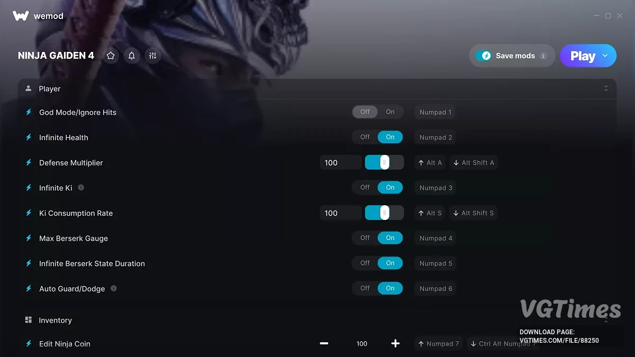Click the Numpad 3 hotkey for Infinite Ki
Viewport: 635px width, 357px height.
tap(436, 188)
